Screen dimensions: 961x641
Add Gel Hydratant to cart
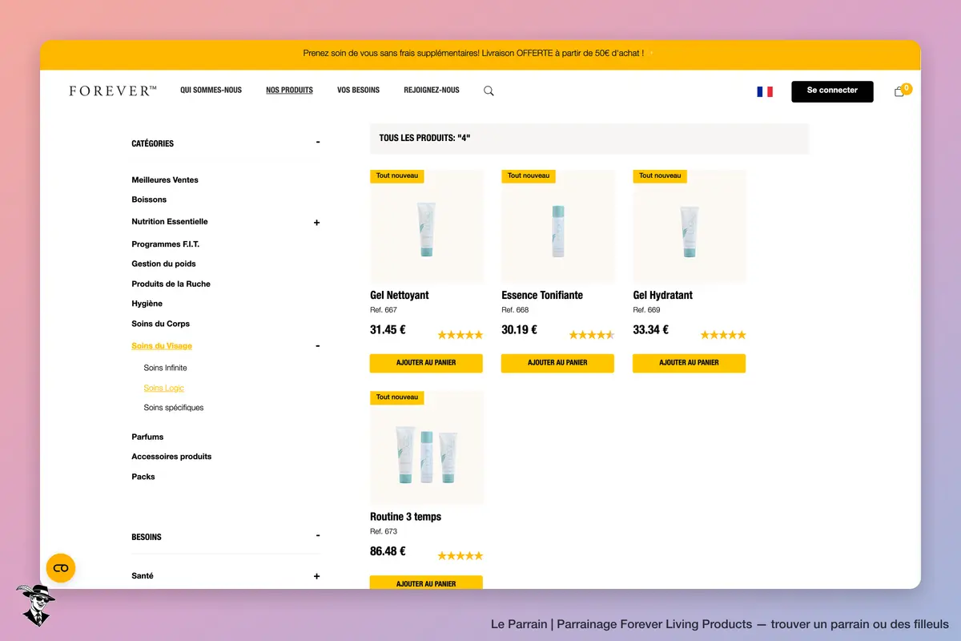click(x=689, y=363)
